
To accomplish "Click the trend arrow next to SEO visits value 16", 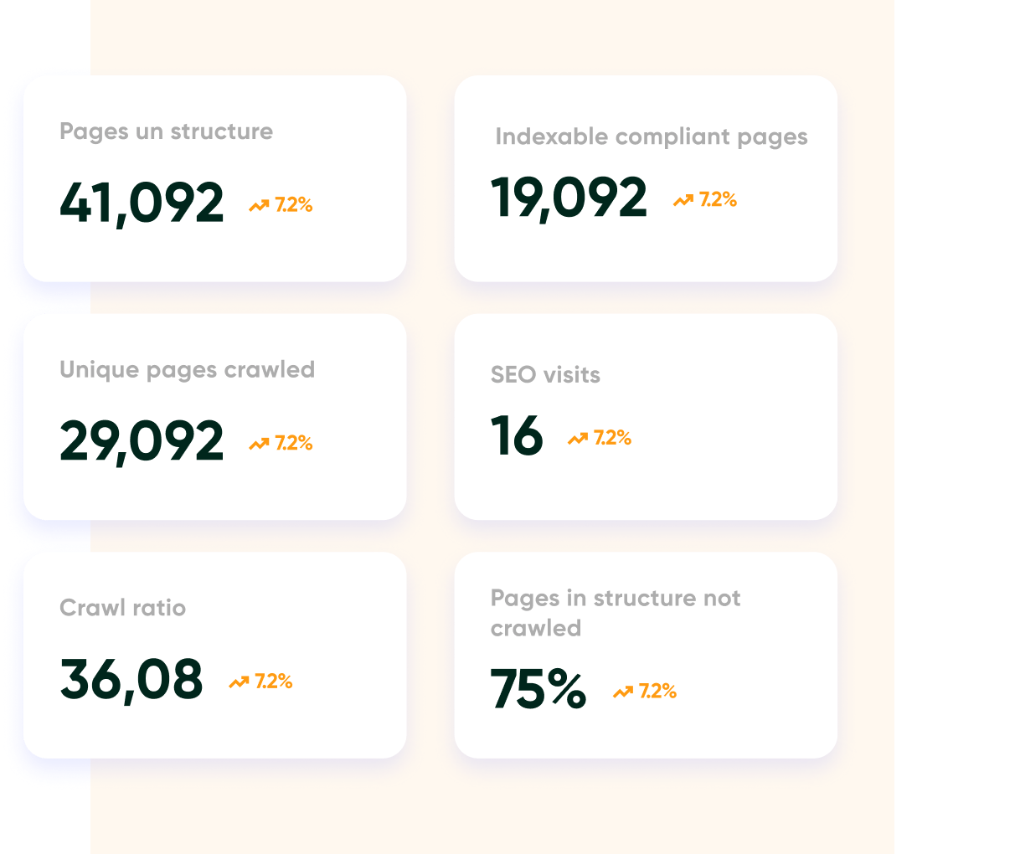I will tap(578, 438).
